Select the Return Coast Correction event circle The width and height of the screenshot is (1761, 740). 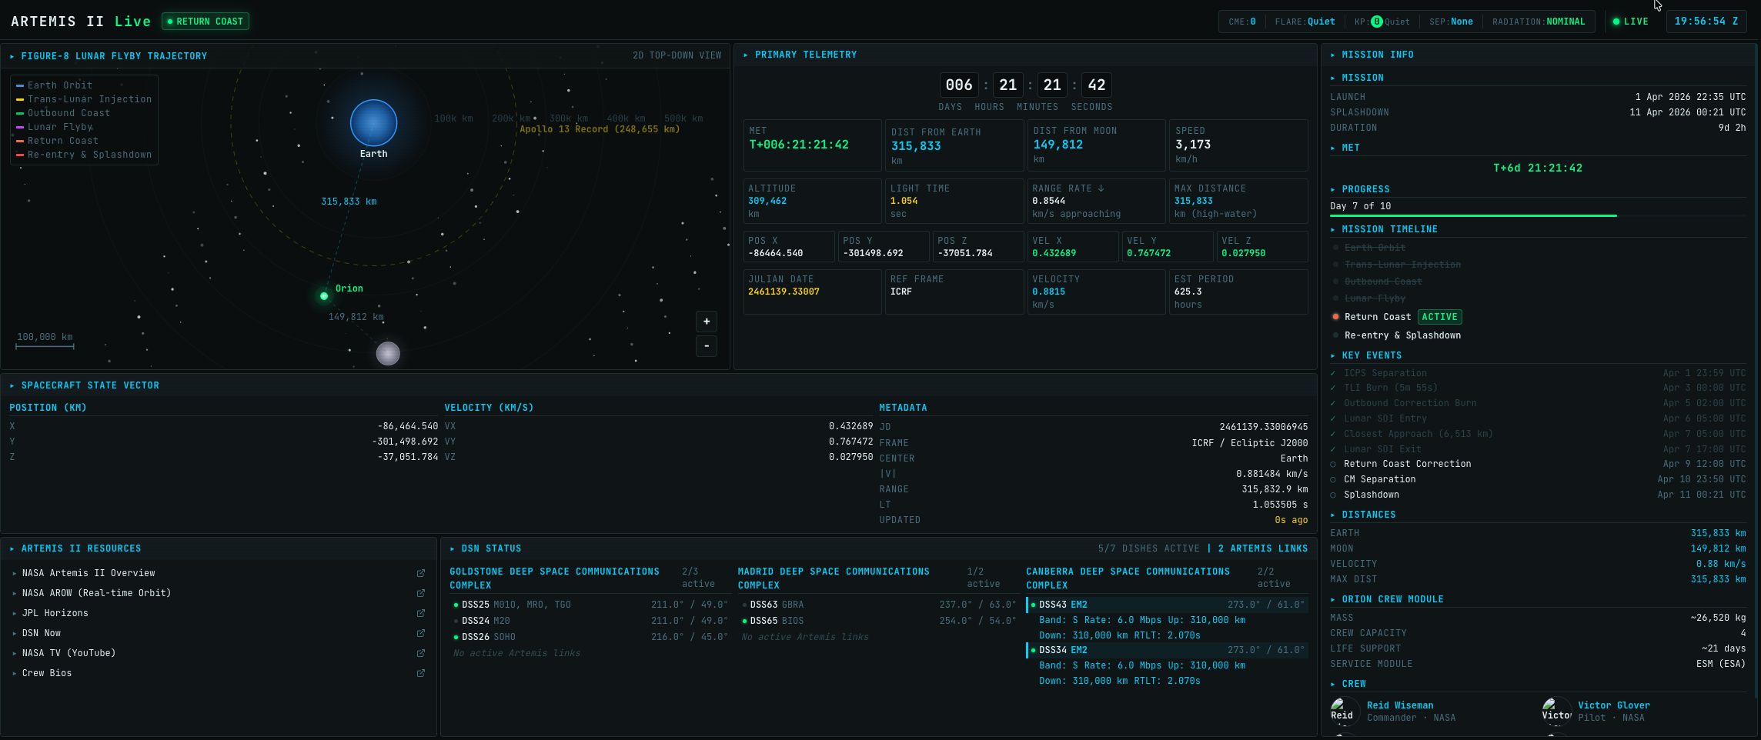click(x=1333, y=465)
